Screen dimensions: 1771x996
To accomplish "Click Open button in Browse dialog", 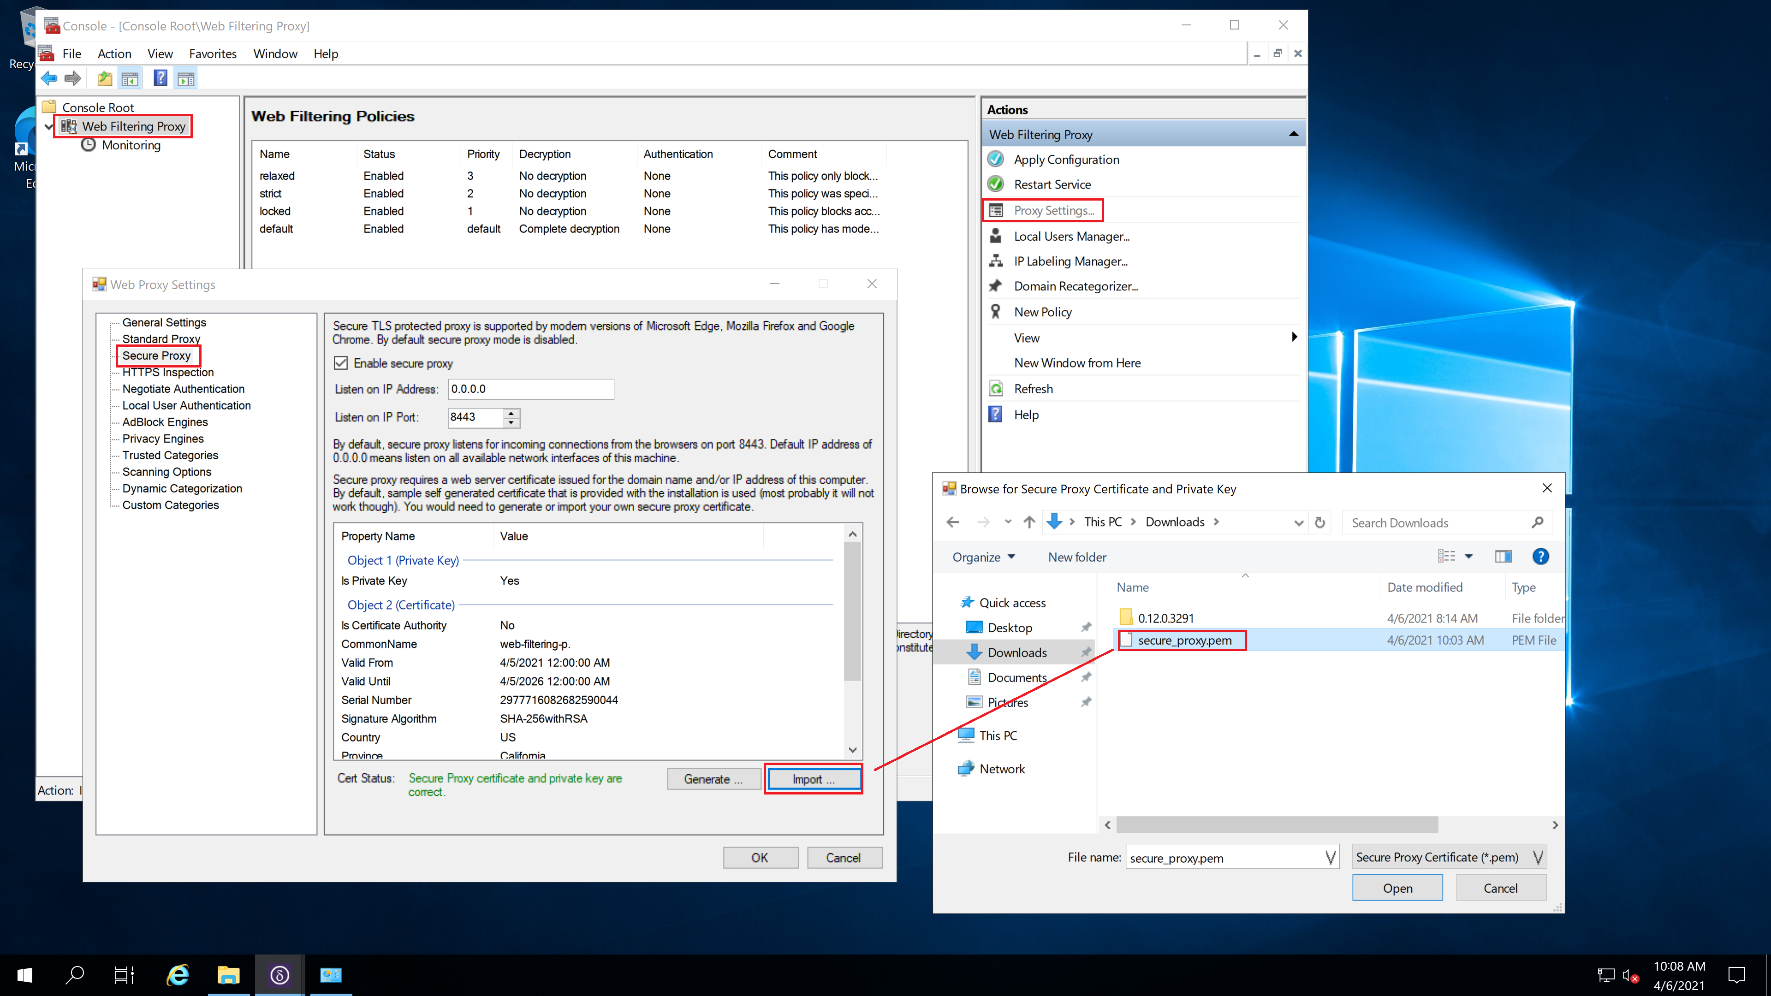I will [x=1397, y=887].
